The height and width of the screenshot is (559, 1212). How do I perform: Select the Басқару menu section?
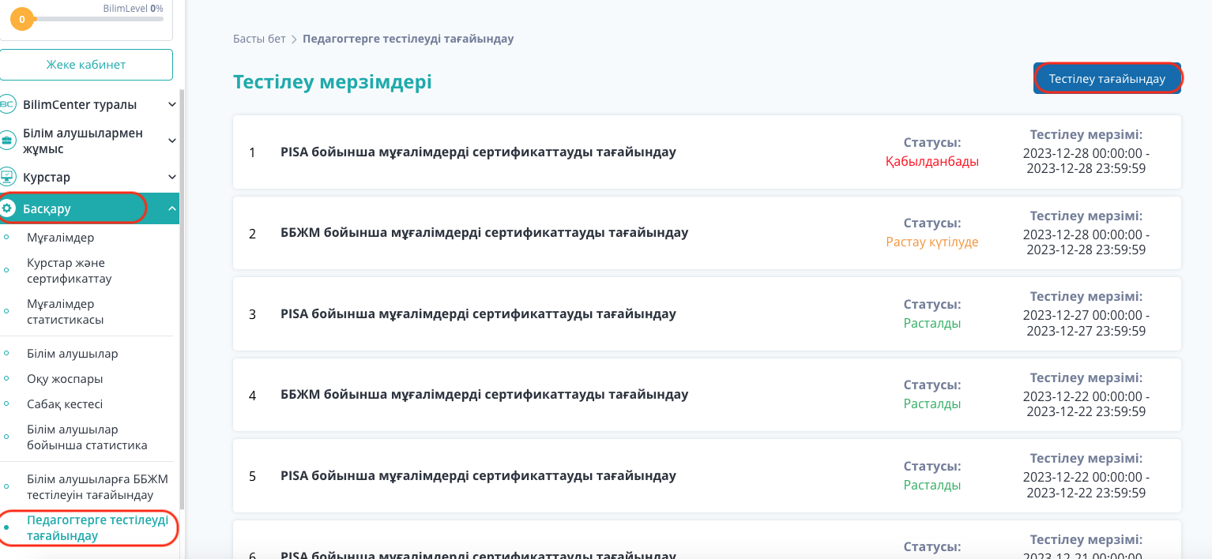[89, 208]
